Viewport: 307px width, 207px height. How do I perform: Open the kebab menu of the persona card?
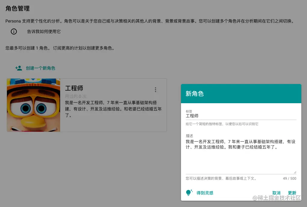point(155,89)
